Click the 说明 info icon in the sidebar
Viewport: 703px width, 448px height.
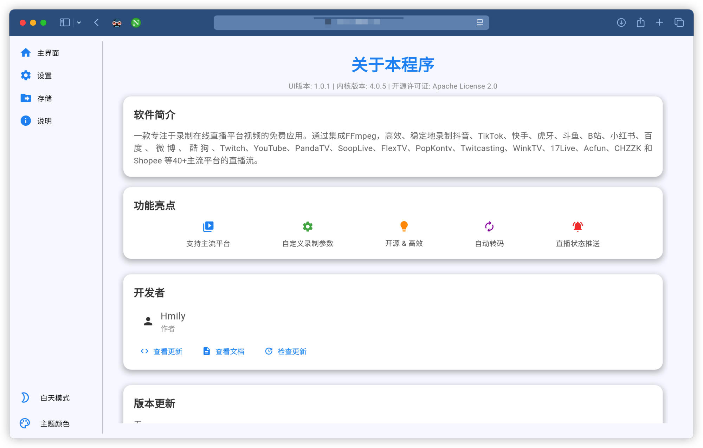pyautogui.click(x=26, y=121)
